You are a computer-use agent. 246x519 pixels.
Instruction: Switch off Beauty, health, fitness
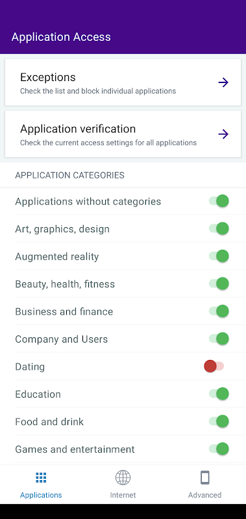pyautogui.click(x=219, y=284)
